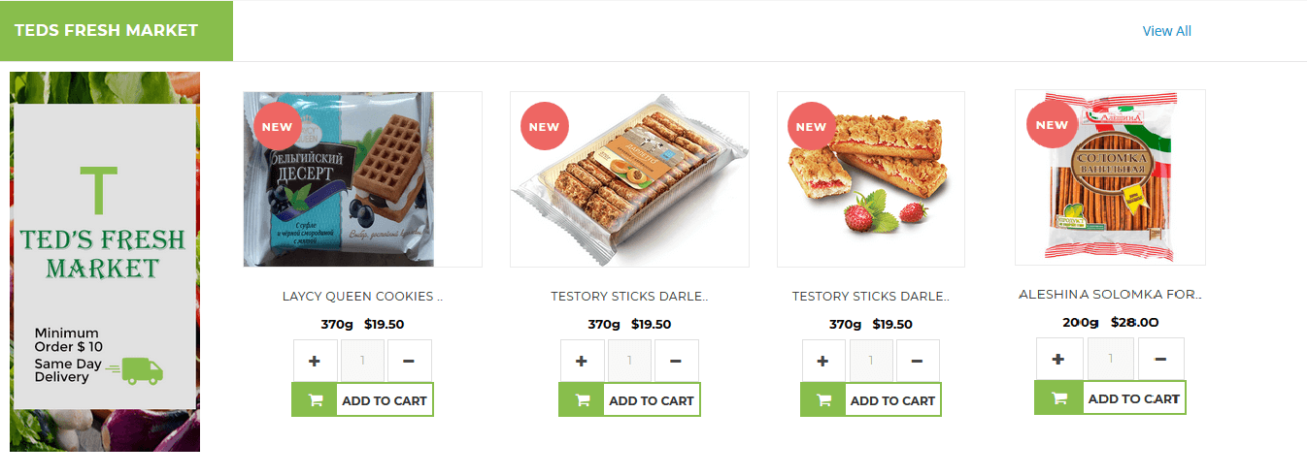Image resolution: width=1308 pixels, height=476 pixels.
Task: Click NEW badge on Laycy Queen Cookies
Action: pyautogui.click(x=277, y=126)
